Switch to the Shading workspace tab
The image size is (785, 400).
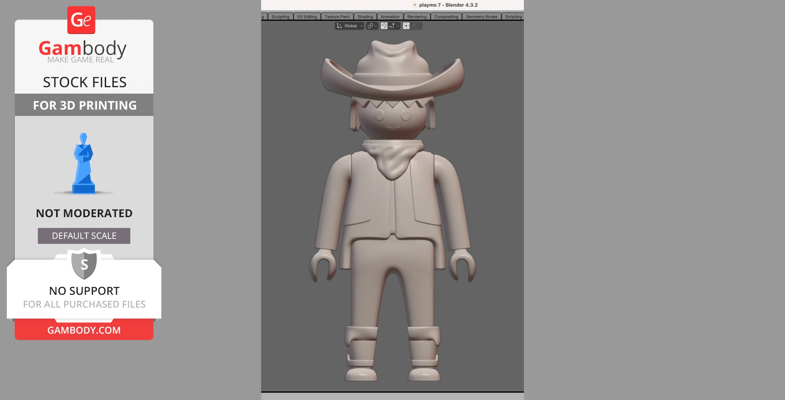tap(365, 16)
